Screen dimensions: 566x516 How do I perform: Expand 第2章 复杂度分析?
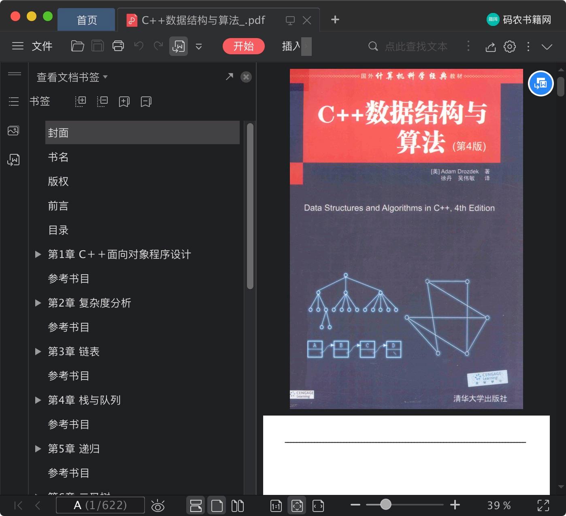pyautogui.click(x=38, y=303)
